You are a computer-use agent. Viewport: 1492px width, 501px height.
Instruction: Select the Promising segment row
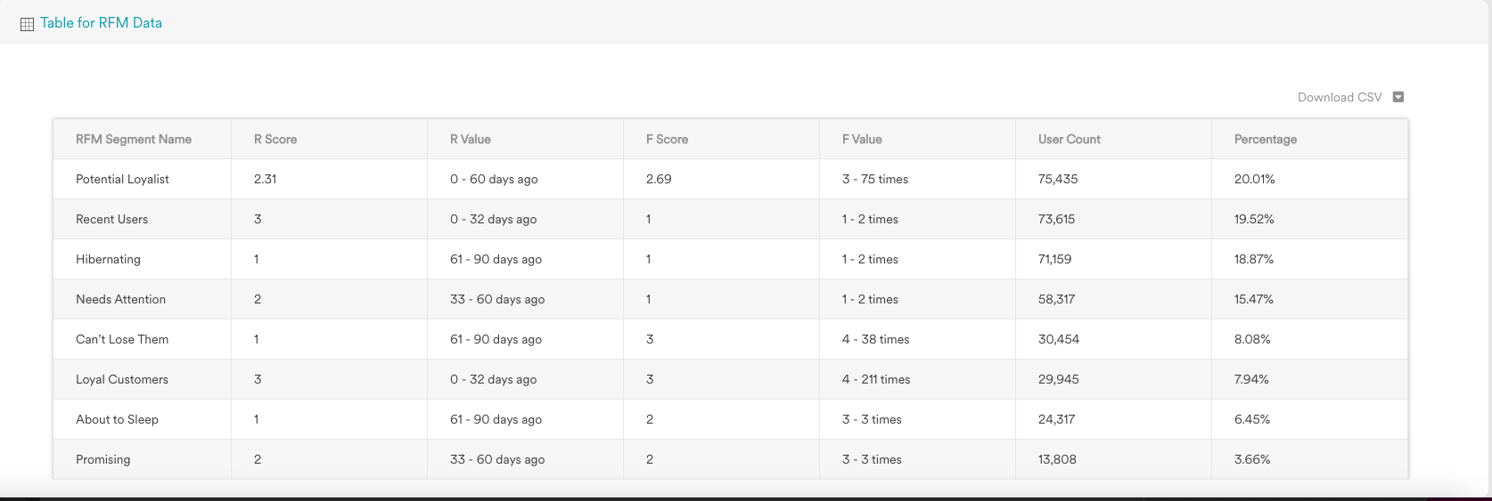pyautogui.click(x=102, y=460)
